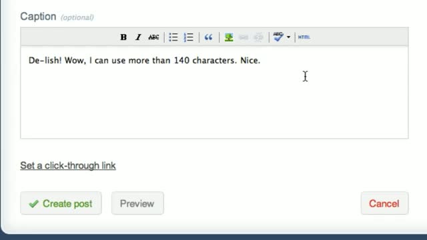This screenshot has width=427, height=240.
Task: Insert a numbered list
Action: coord(188,37)
